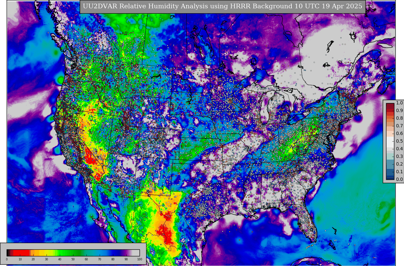
Task: Click tick 0 on the horizontal humidity colorbar
Action: pyautogui.click(x=7, y=259)
